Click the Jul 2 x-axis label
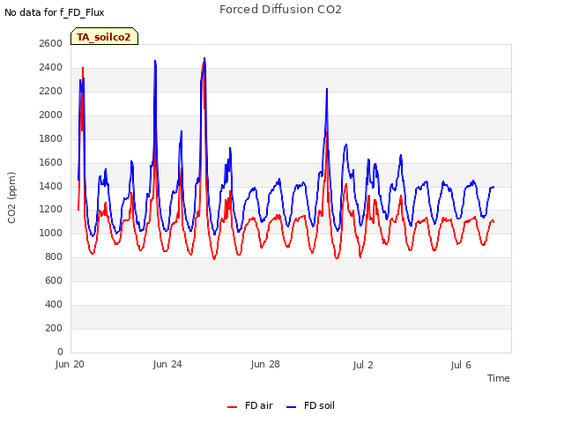 click(x=363, y=365)
